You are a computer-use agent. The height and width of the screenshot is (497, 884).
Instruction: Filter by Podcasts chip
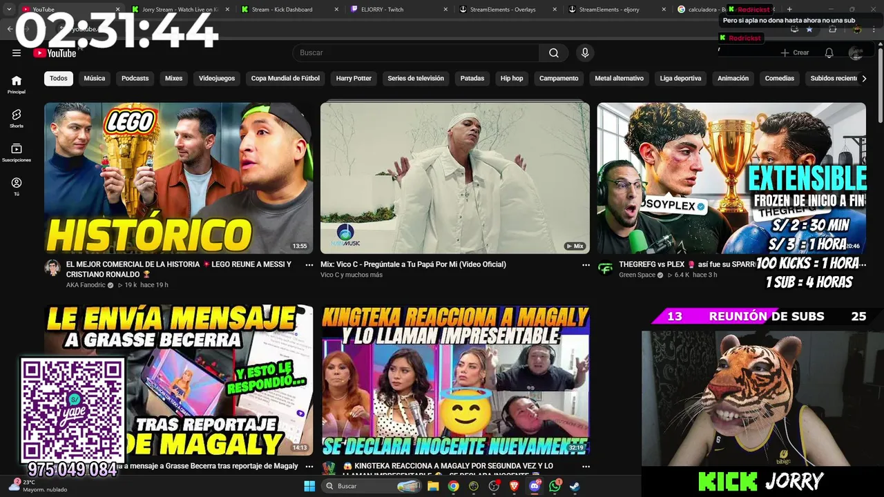(135, 79)
